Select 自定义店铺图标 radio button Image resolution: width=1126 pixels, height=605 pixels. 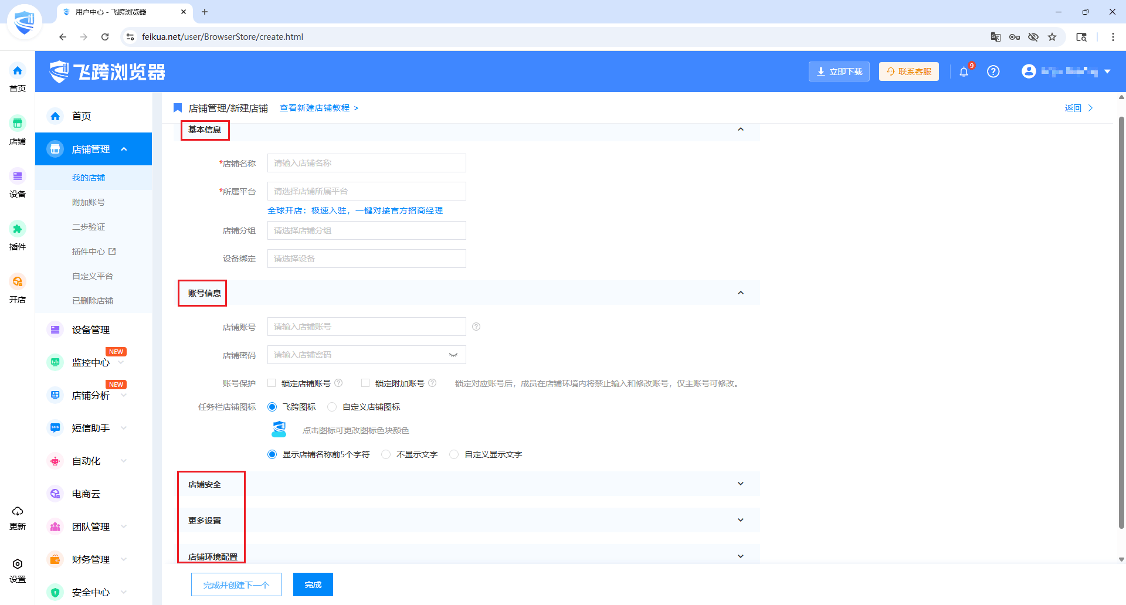coord(332,407)
